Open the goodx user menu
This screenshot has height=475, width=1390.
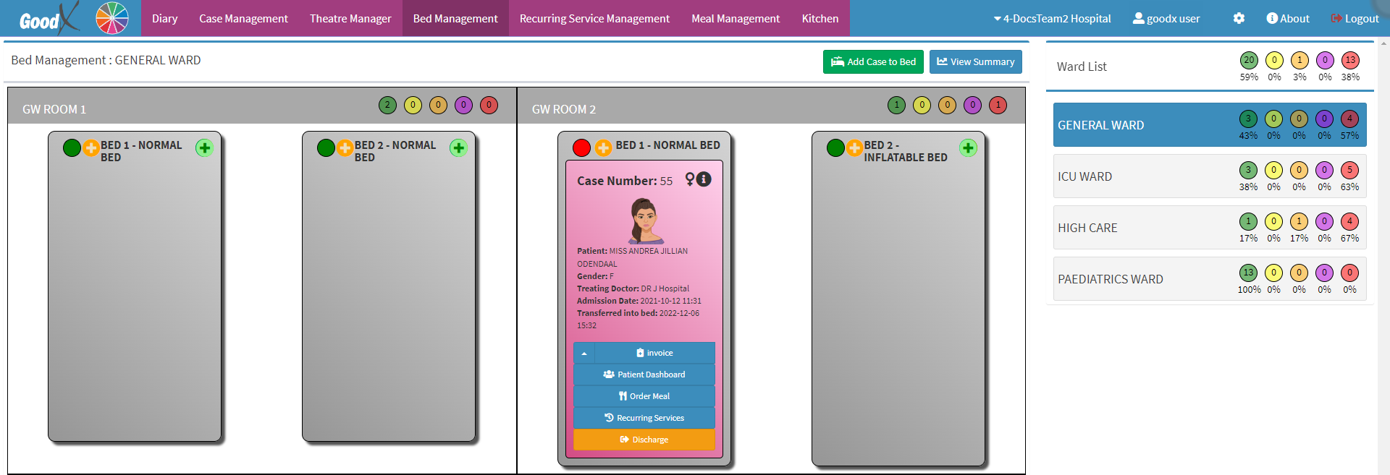click(x=1166, y=18)
